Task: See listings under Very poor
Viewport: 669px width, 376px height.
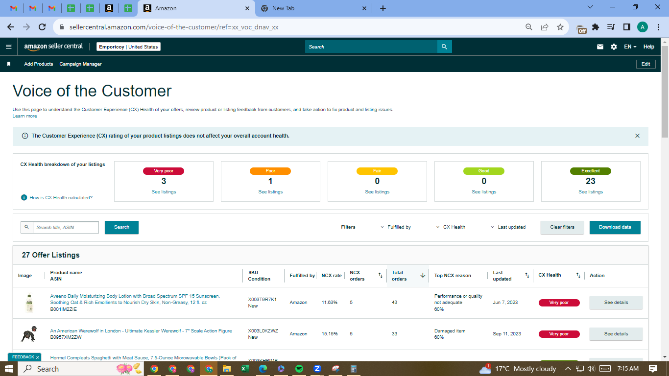Action: pos(164,192)
